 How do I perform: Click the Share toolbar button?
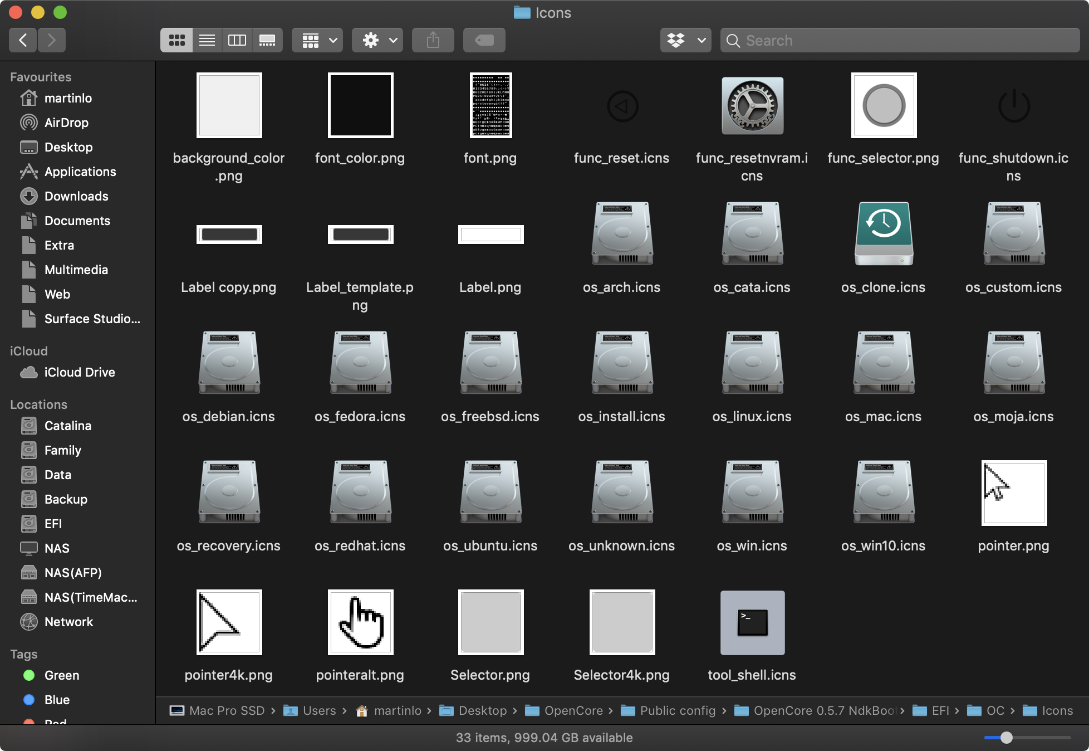(x=433, y=40)
